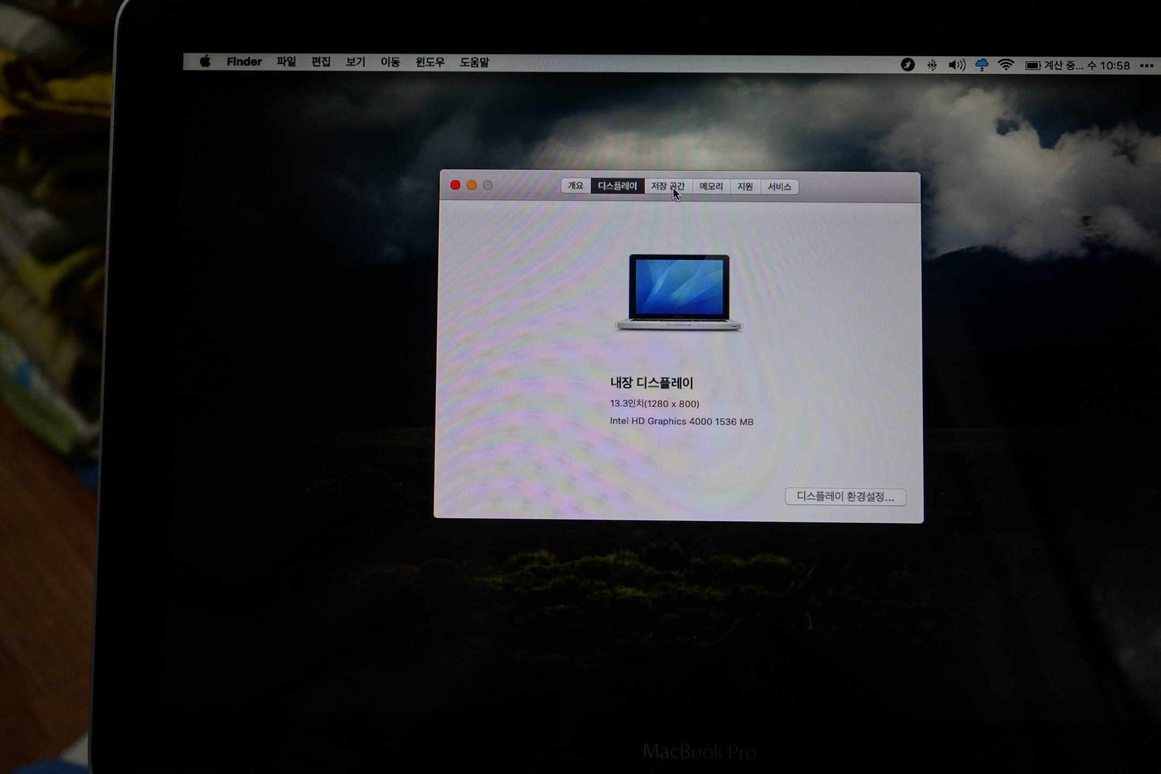Switch to the 서비스 tab

coord(779,187)
